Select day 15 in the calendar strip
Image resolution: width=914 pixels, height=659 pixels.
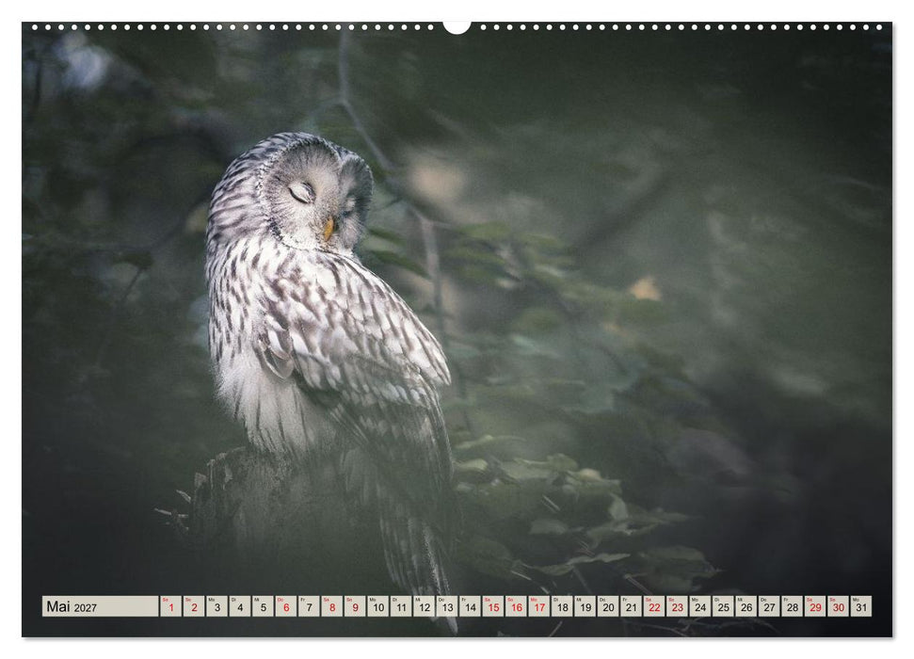tap(493, 606)
